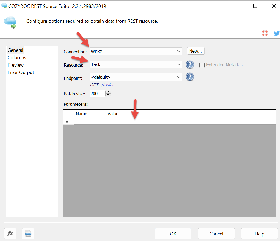Viewport: 280px width, 241px height.
Task: Expand the Resource dropdown showing Task
Action: pyautogui.click(x=179, y=64)
